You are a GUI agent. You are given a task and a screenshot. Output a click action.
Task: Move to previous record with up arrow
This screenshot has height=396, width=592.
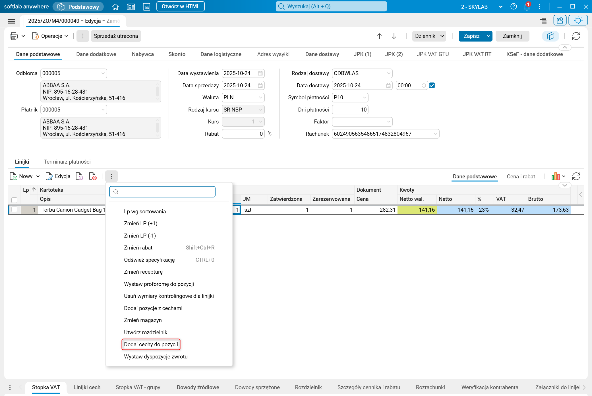pyautogui.click(x=379, y=36)
